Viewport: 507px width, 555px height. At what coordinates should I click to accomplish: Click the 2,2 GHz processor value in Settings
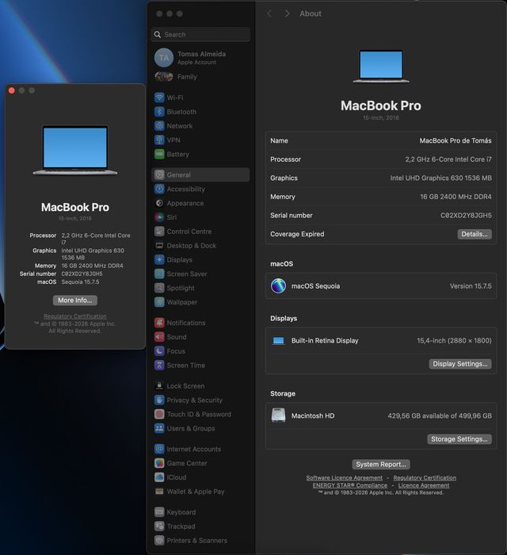[448, 159]
